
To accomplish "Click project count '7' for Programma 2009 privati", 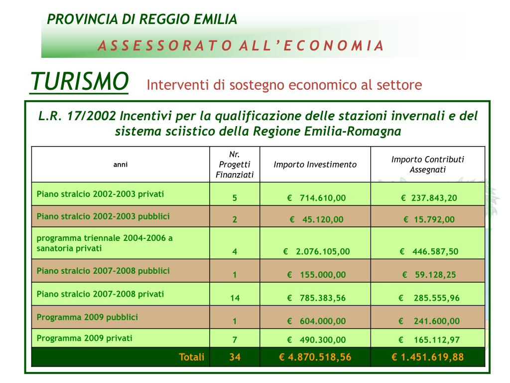I will point(235,340).
